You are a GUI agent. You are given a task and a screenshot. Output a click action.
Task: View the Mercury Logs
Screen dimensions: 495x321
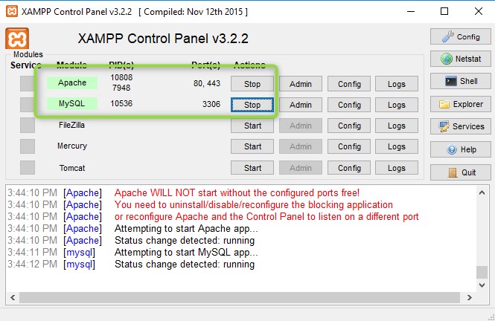click(x=397, y=146)
